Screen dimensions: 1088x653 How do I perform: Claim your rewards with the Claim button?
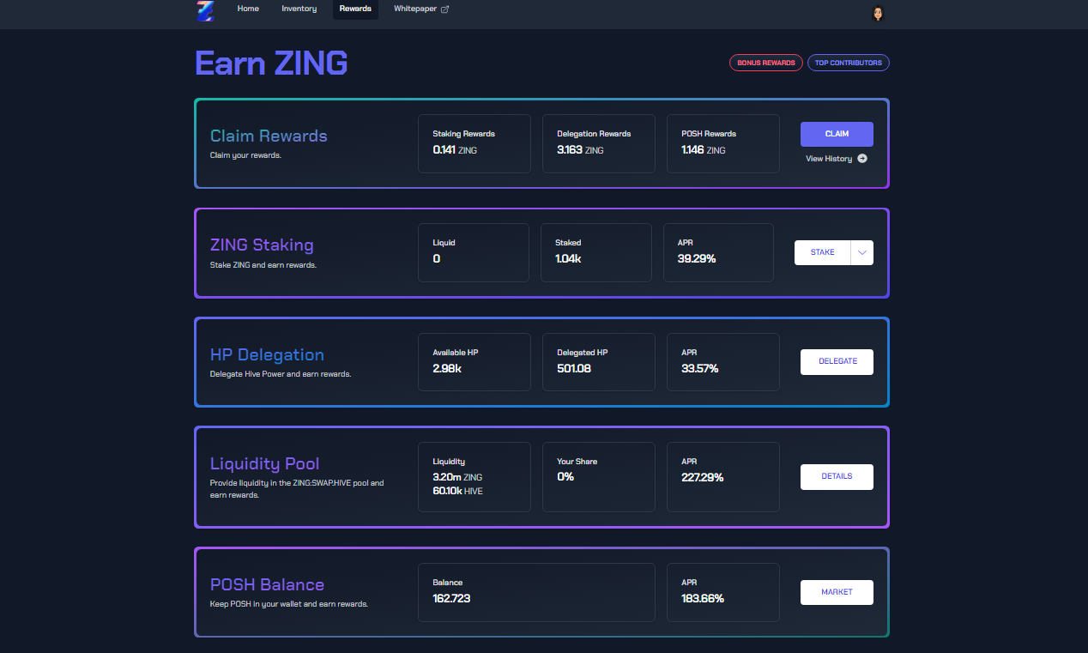(837, 134)
